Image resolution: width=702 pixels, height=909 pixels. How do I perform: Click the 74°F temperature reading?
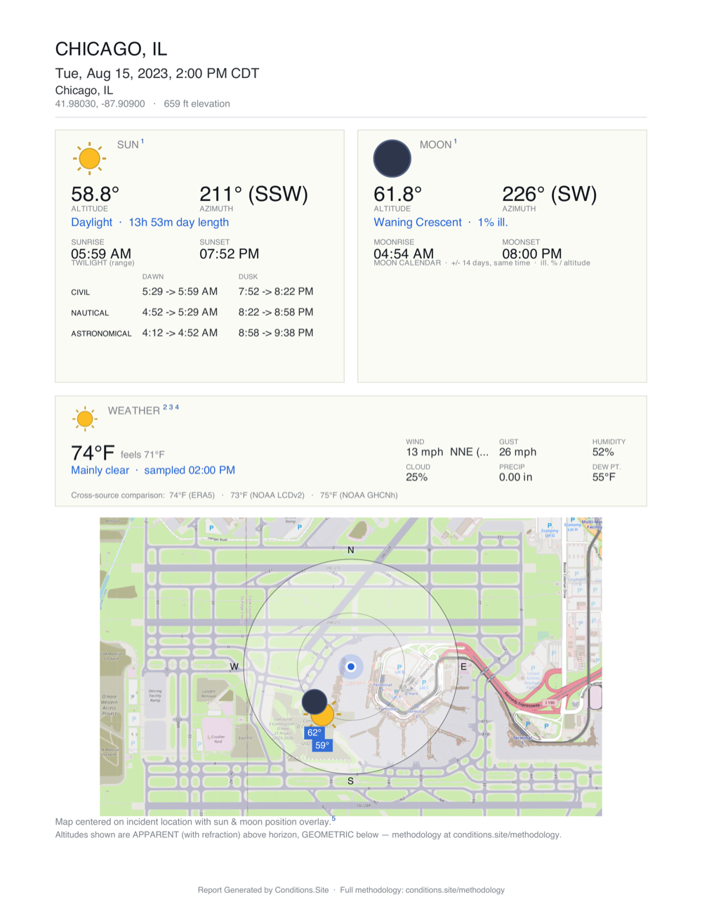pyautogui.click(x=93, y=453)
